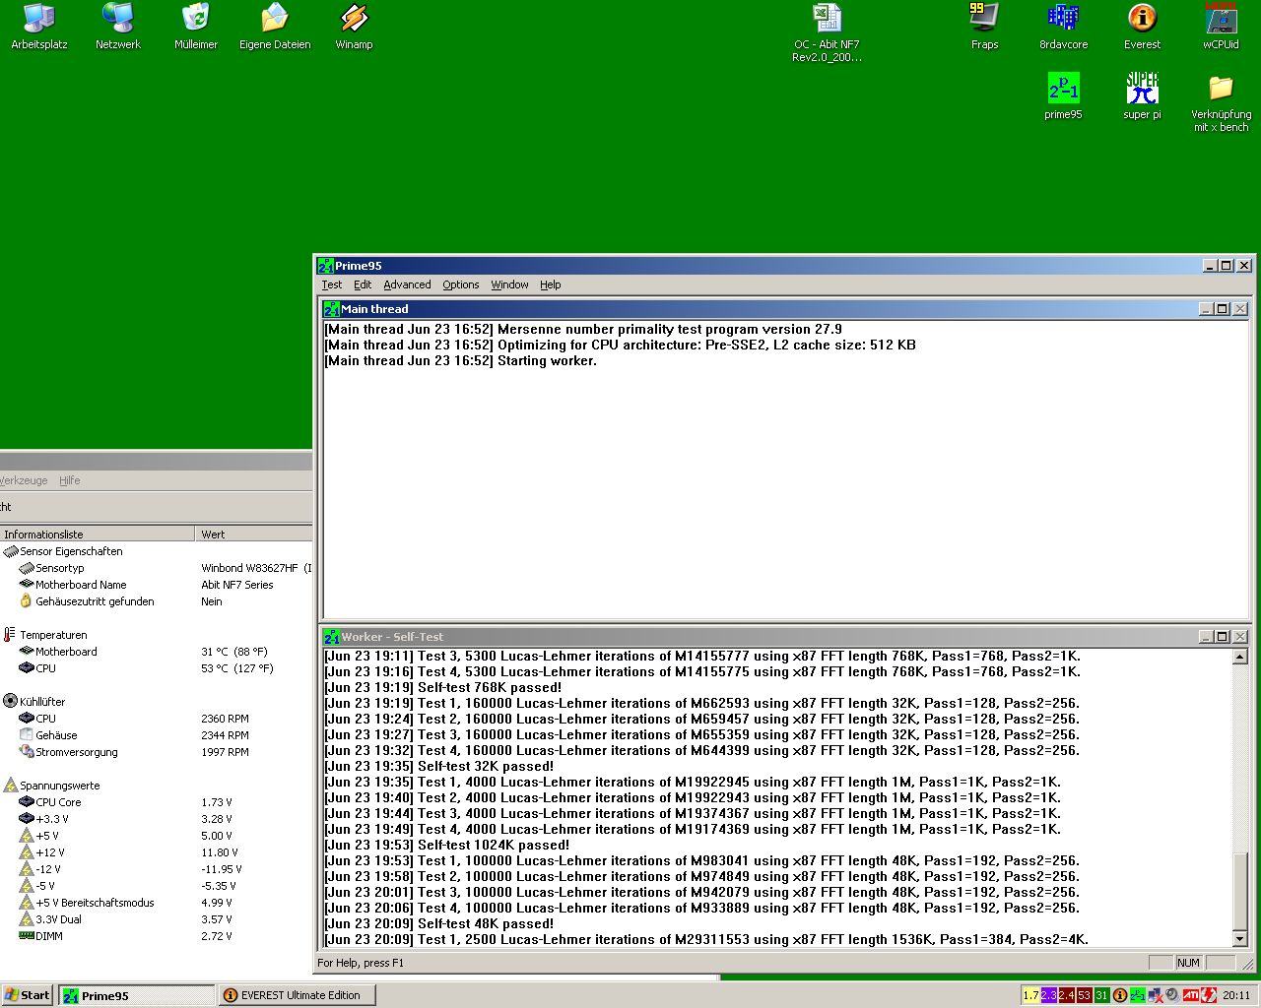
Task: Click the 'Self-test 1024K passed!' log line
Action: [x=446, y=845]
